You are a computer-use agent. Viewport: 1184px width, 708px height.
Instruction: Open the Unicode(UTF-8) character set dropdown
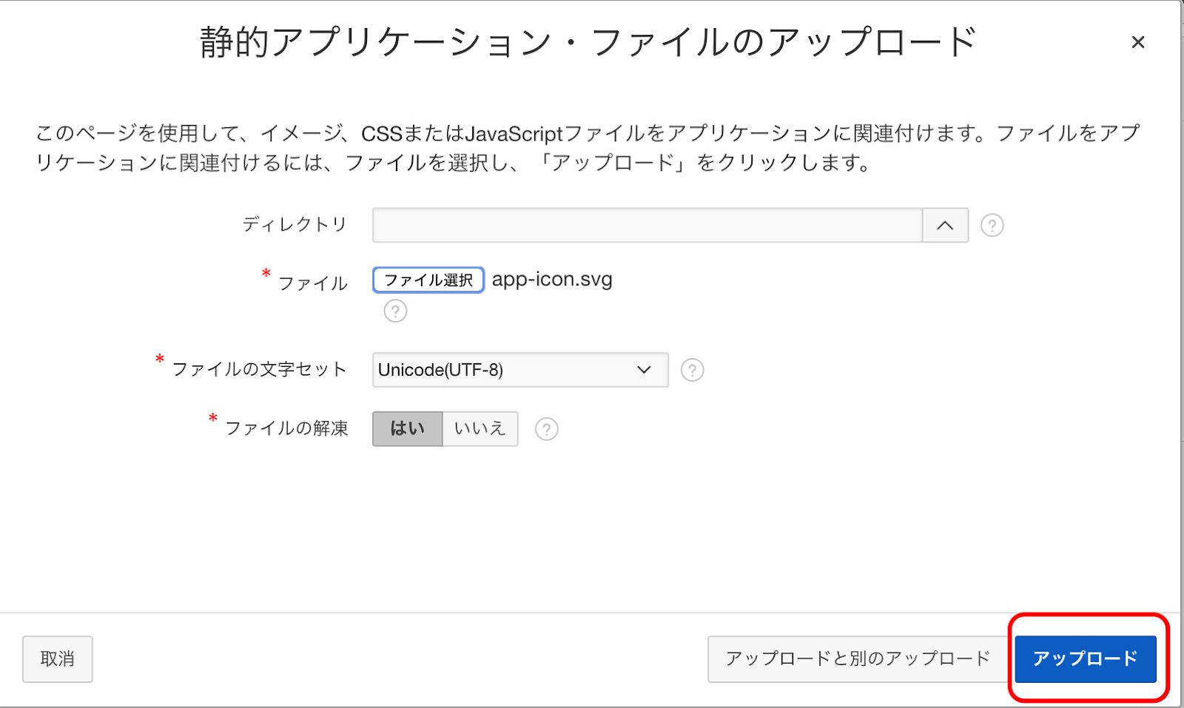point(520,370)
